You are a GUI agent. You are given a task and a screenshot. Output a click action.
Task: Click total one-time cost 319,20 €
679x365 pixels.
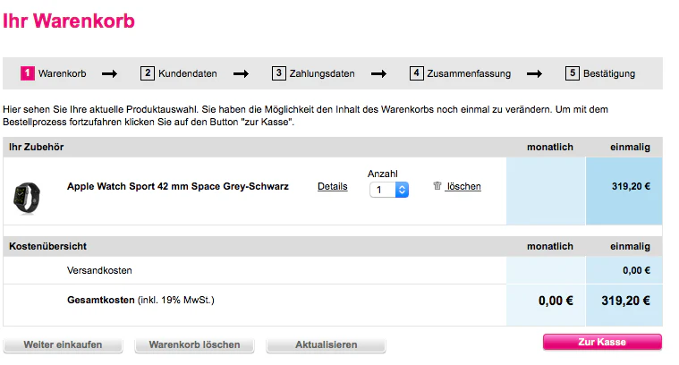[x=625, y=301]
